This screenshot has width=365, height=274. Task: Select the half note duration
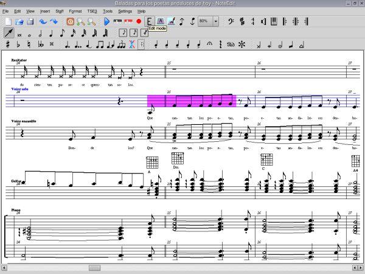point(40,33)
